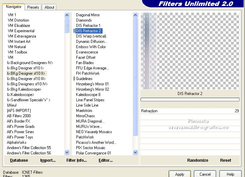The image size is (245, 177).
Task: Select Alf's Power Toys category
Action: (x=20, y=137)
